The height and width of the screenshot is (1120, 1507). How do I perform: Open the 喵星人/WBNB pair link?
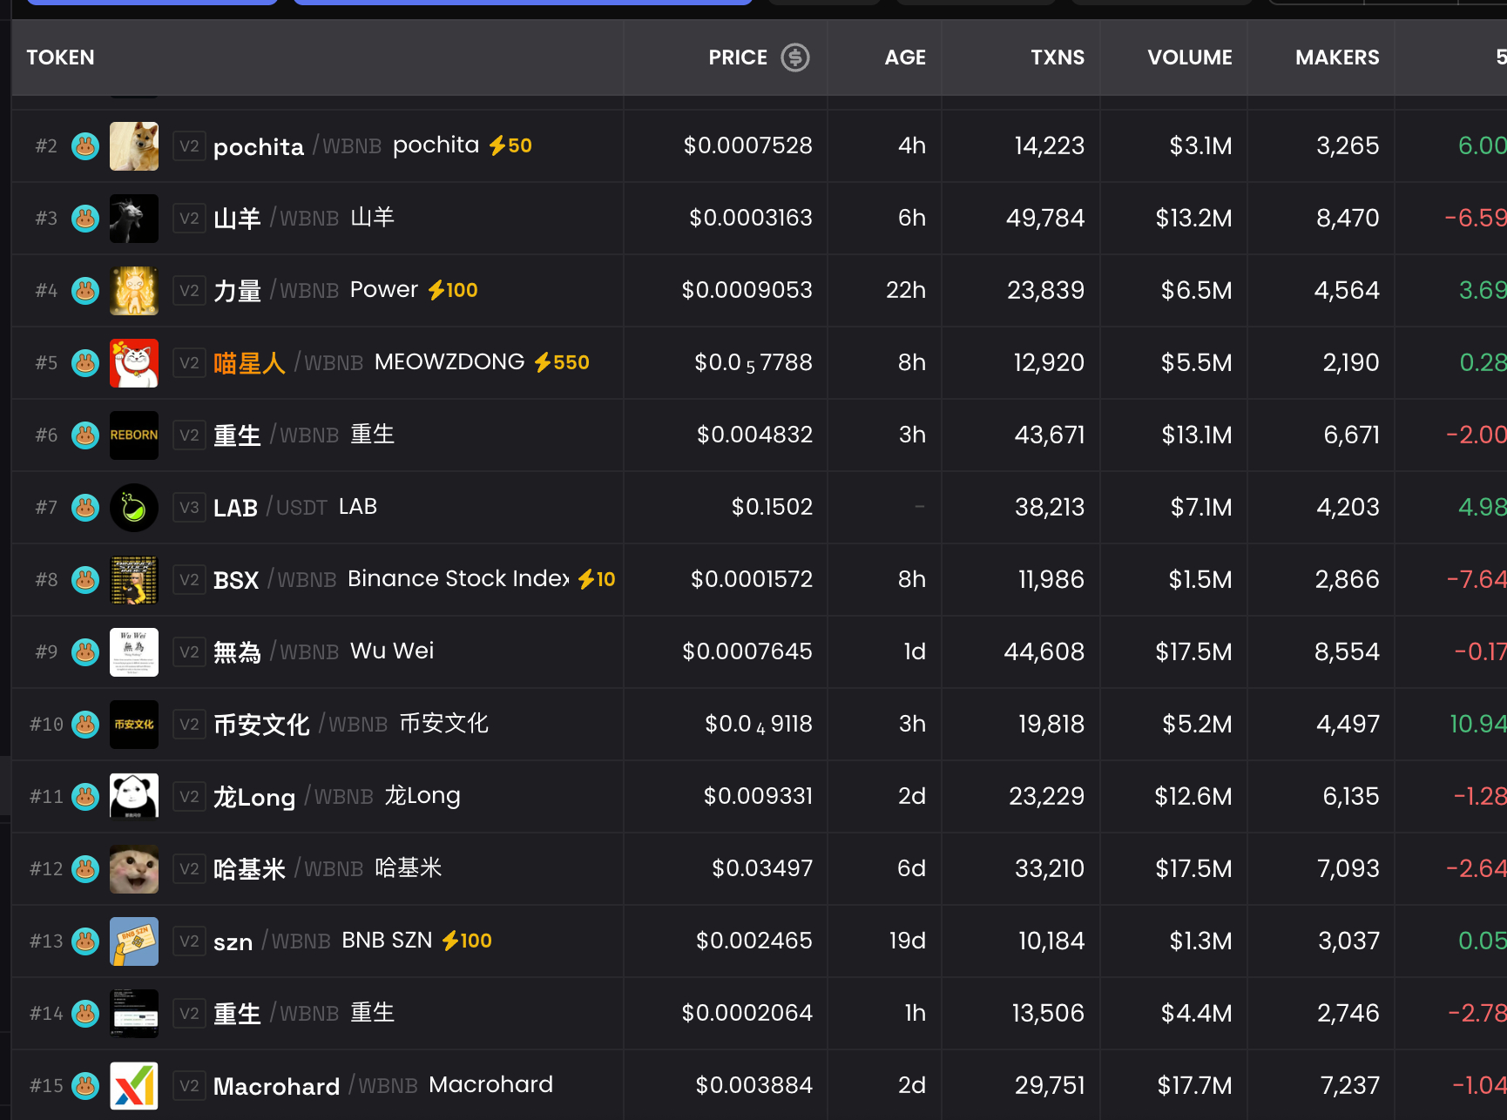288,362
